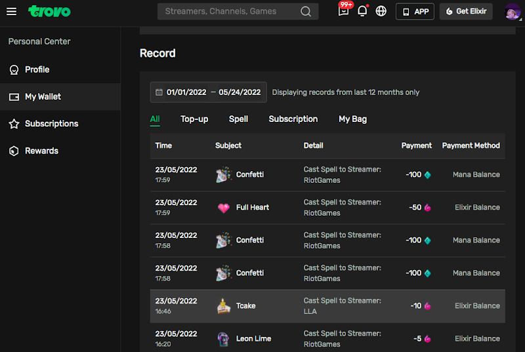Click the Full Heart spell icon

point(224,207)
